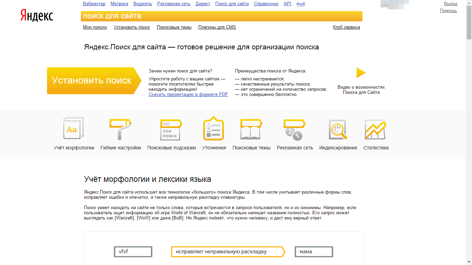
Task: Click the Индексирование magnifier icon
Action: [338, 129]
